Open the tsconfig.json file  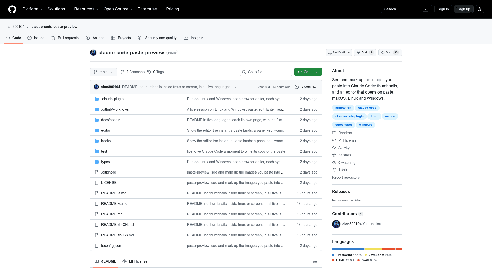(x=111, y=246)
